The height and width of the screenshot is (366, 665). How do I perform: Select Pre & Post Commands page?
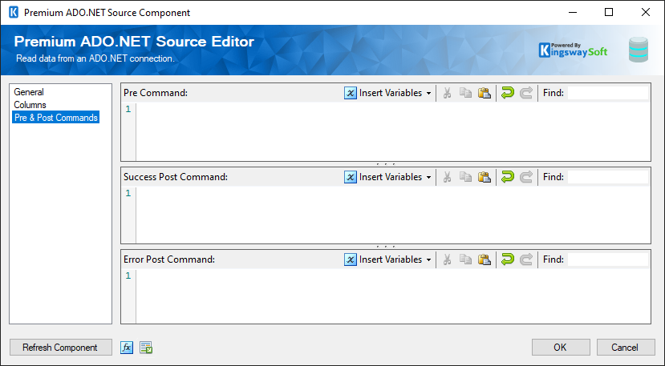coord(56,118)
